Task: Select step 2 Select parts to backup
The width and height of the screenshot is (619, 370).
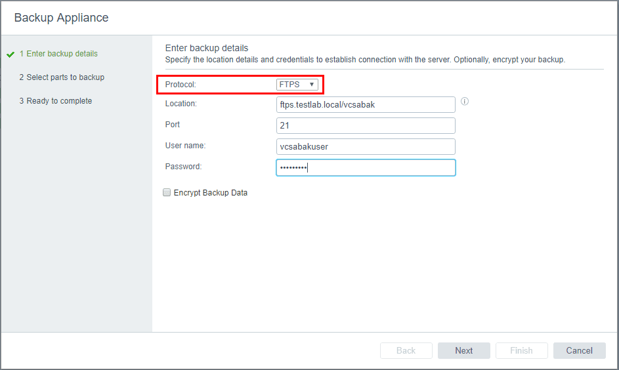Action: click(62, 77)
